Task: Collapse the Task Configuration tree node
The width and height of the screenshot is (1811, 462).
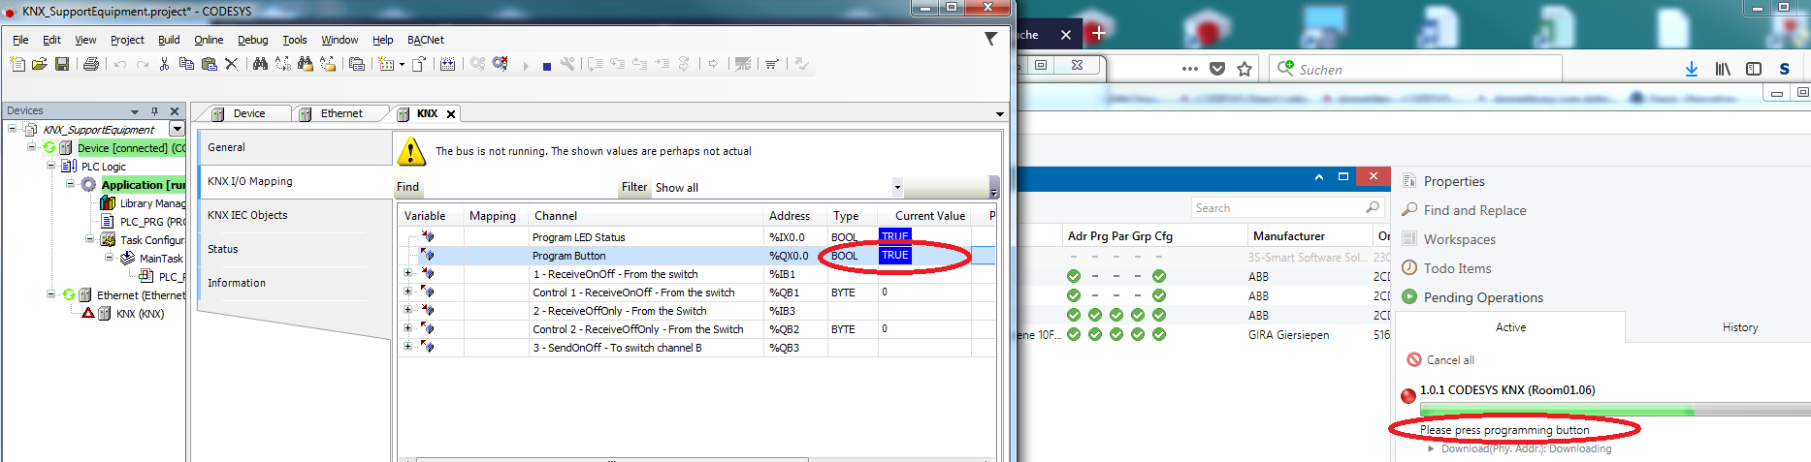Action: click(90, 240)
